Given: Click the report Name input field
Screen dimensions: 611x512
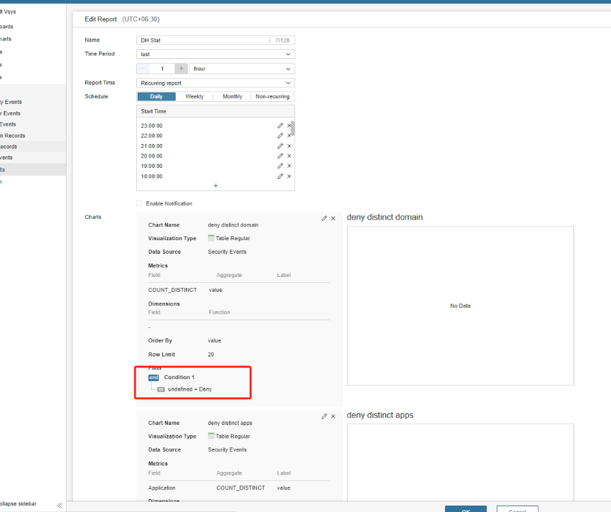Looking at the screenshot, I should [x=203, y=40].
